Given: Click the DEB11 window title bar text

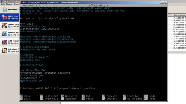Looking at the screenshot, I should coord(50,3).
